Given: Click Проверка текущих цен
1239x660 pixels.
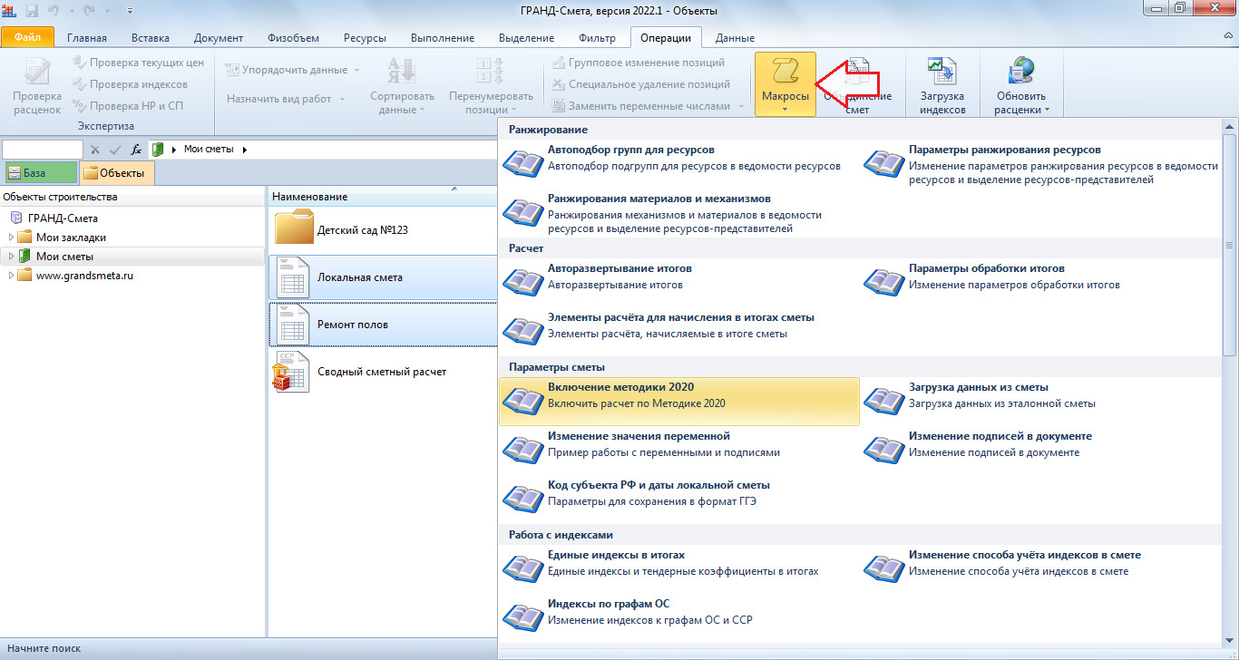Looking at the screenshot, I should tap(138, 63).
